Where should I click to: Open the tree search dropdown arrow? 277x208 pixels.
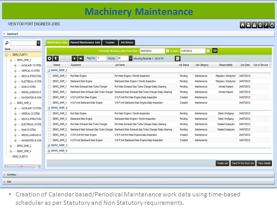pyautogui.click(x=38, y=43)
